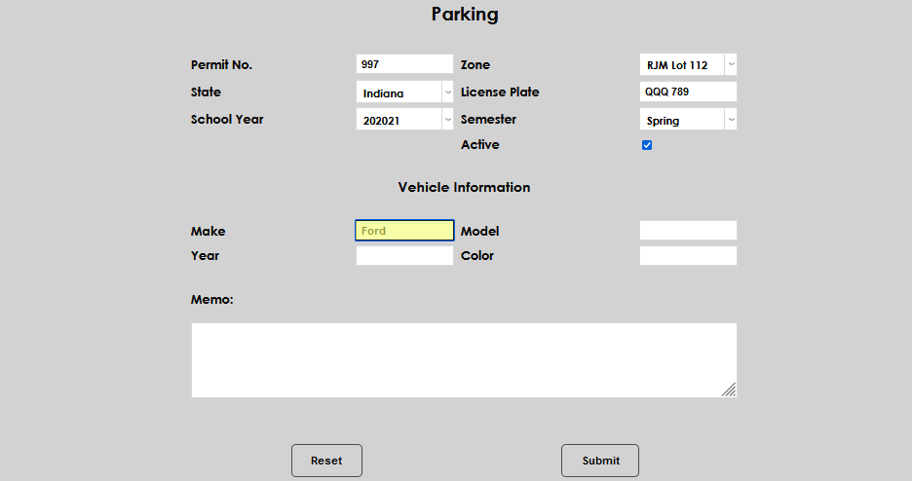The height and width of the screenshot is (481, 912).
Task: Select the Model text field
Action: coord(687,231)
